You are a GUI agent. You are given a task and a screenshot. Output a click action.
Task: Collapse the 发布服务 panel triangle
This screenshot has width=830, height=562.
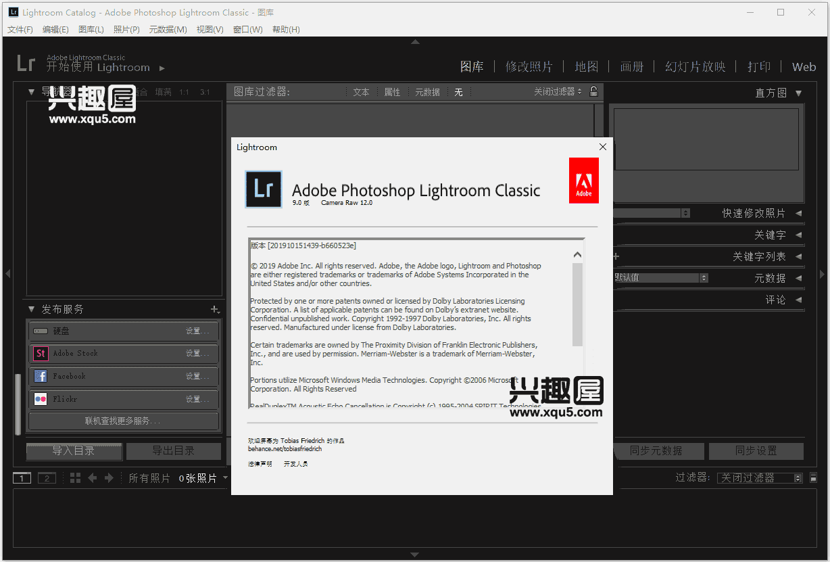[x=31, y=309]
